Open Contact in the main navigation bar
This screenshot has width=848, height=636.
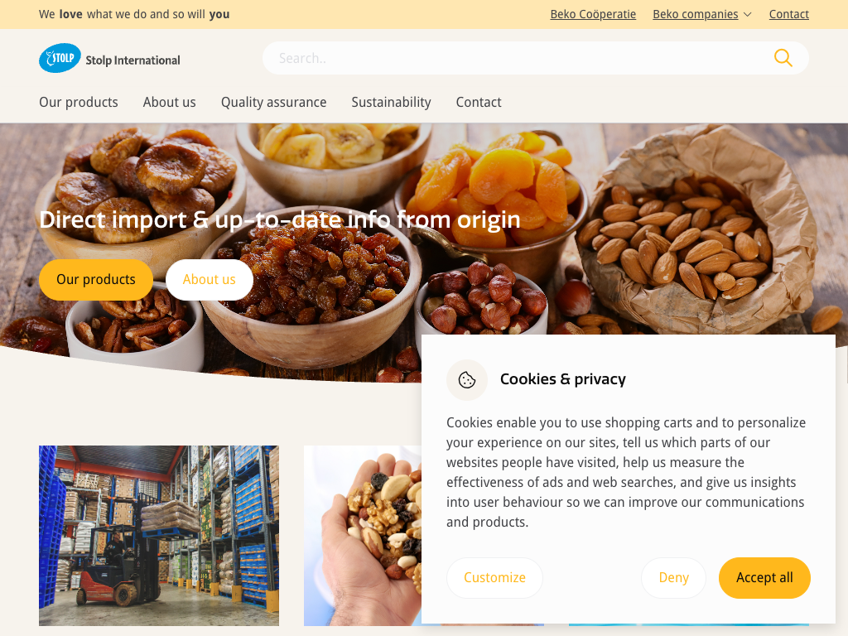point(479,102)
